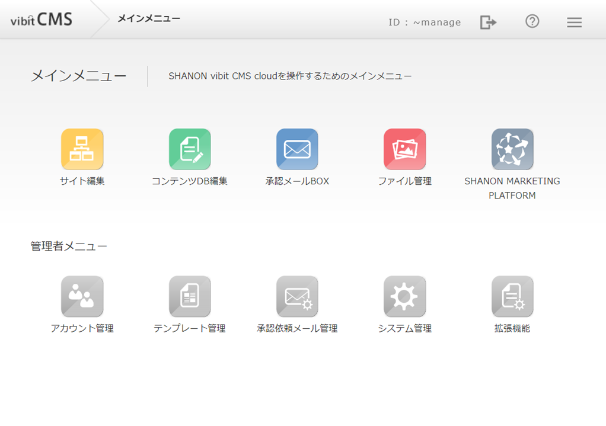
Task: Open the テンプレート管理 document icon
Action: click(x=189, y=296)
